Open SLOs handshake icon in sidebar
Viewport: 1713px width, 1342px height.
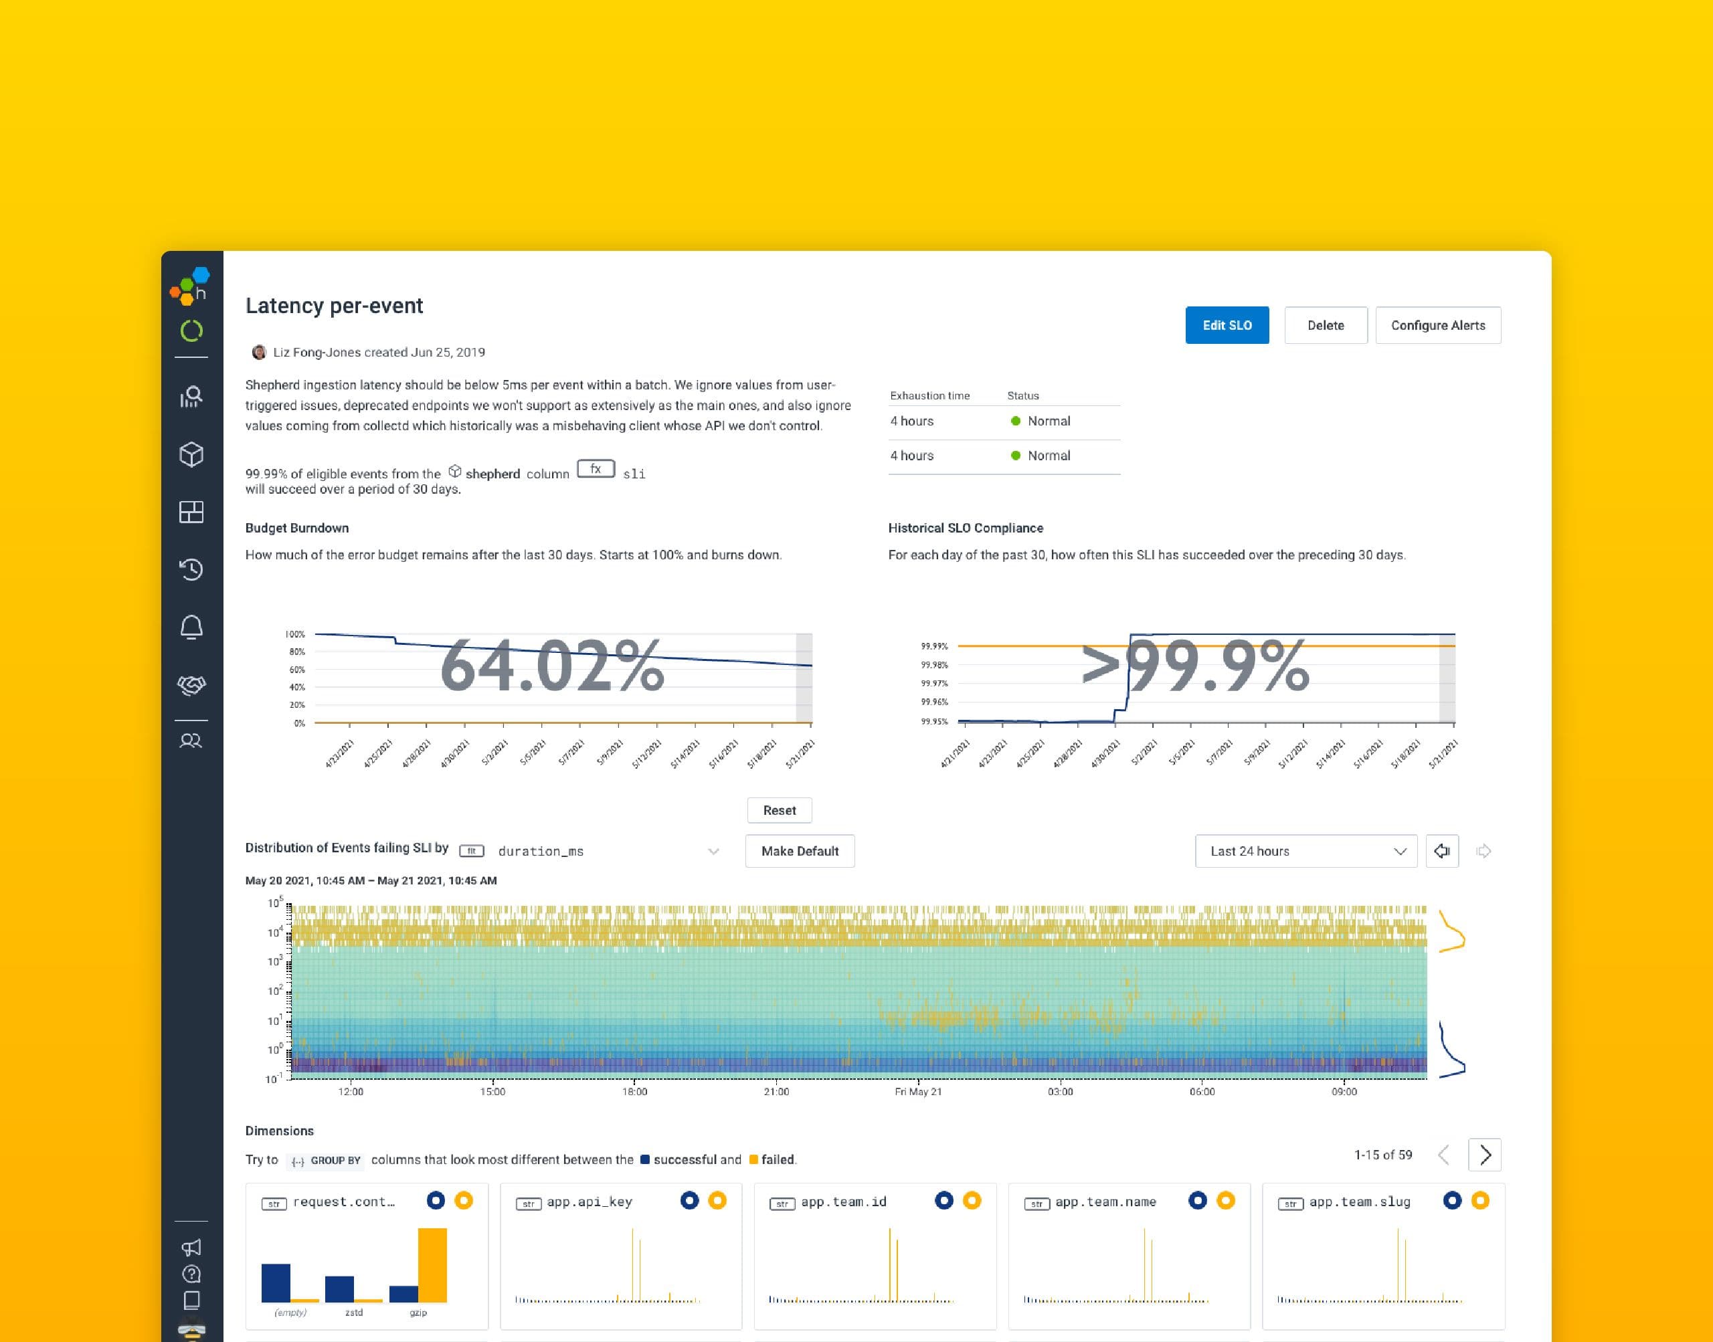tap(191, 684)
